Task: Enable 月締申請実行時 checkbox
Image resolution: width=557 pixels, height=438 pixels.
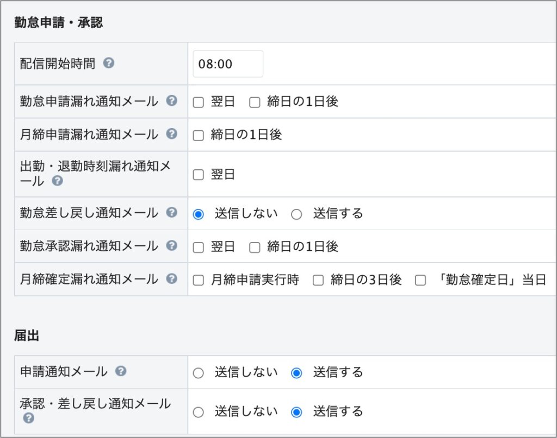Action: pyautogui.click(x=199, y=280)
